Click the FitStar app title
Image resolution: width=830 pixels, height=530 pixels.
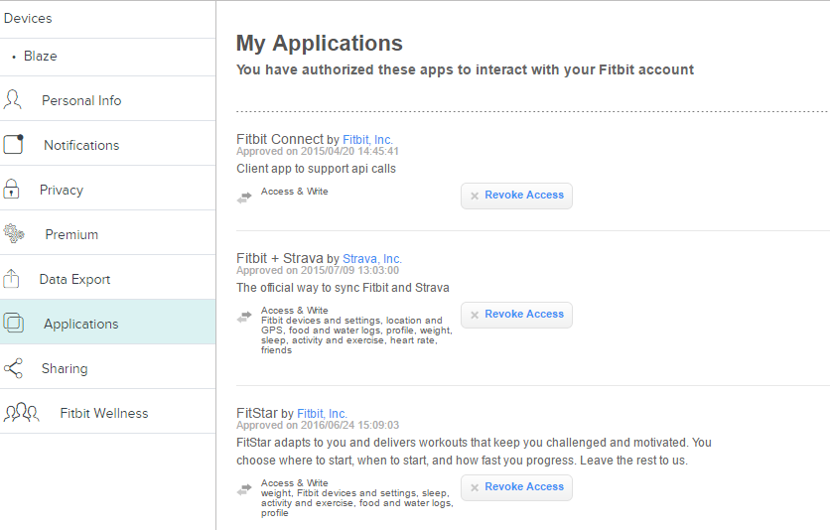point(257,413)
